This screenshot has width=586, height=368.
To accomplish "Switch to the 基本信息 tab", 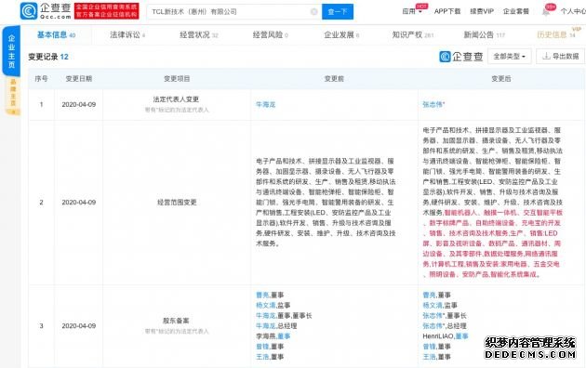I will click(x=56, y=35).
